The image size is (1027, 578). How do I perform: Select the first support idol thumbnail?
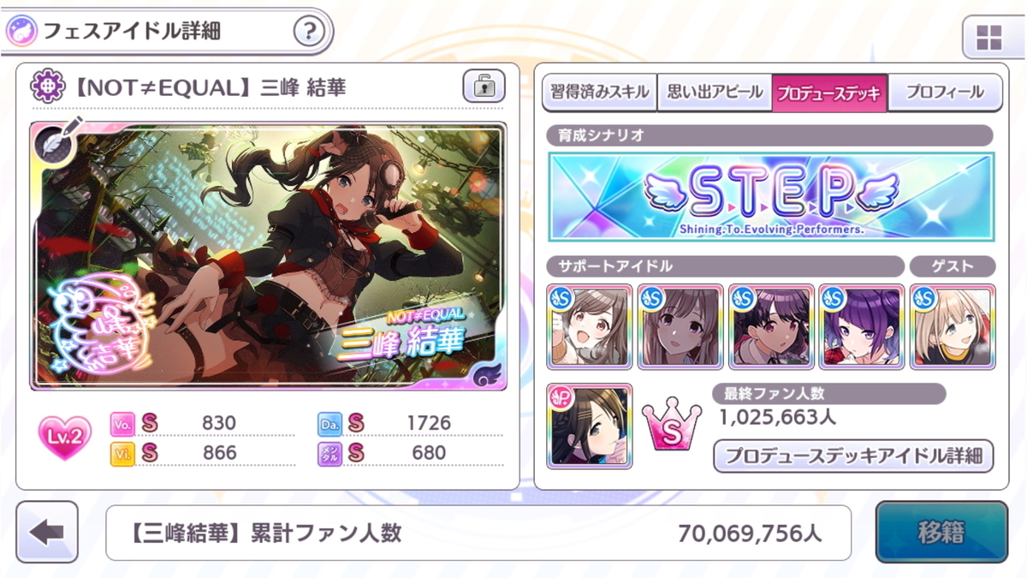tap(589, 327)
